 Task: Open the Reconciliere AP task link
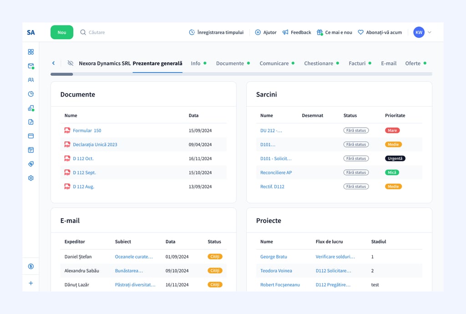coord(276,173)
